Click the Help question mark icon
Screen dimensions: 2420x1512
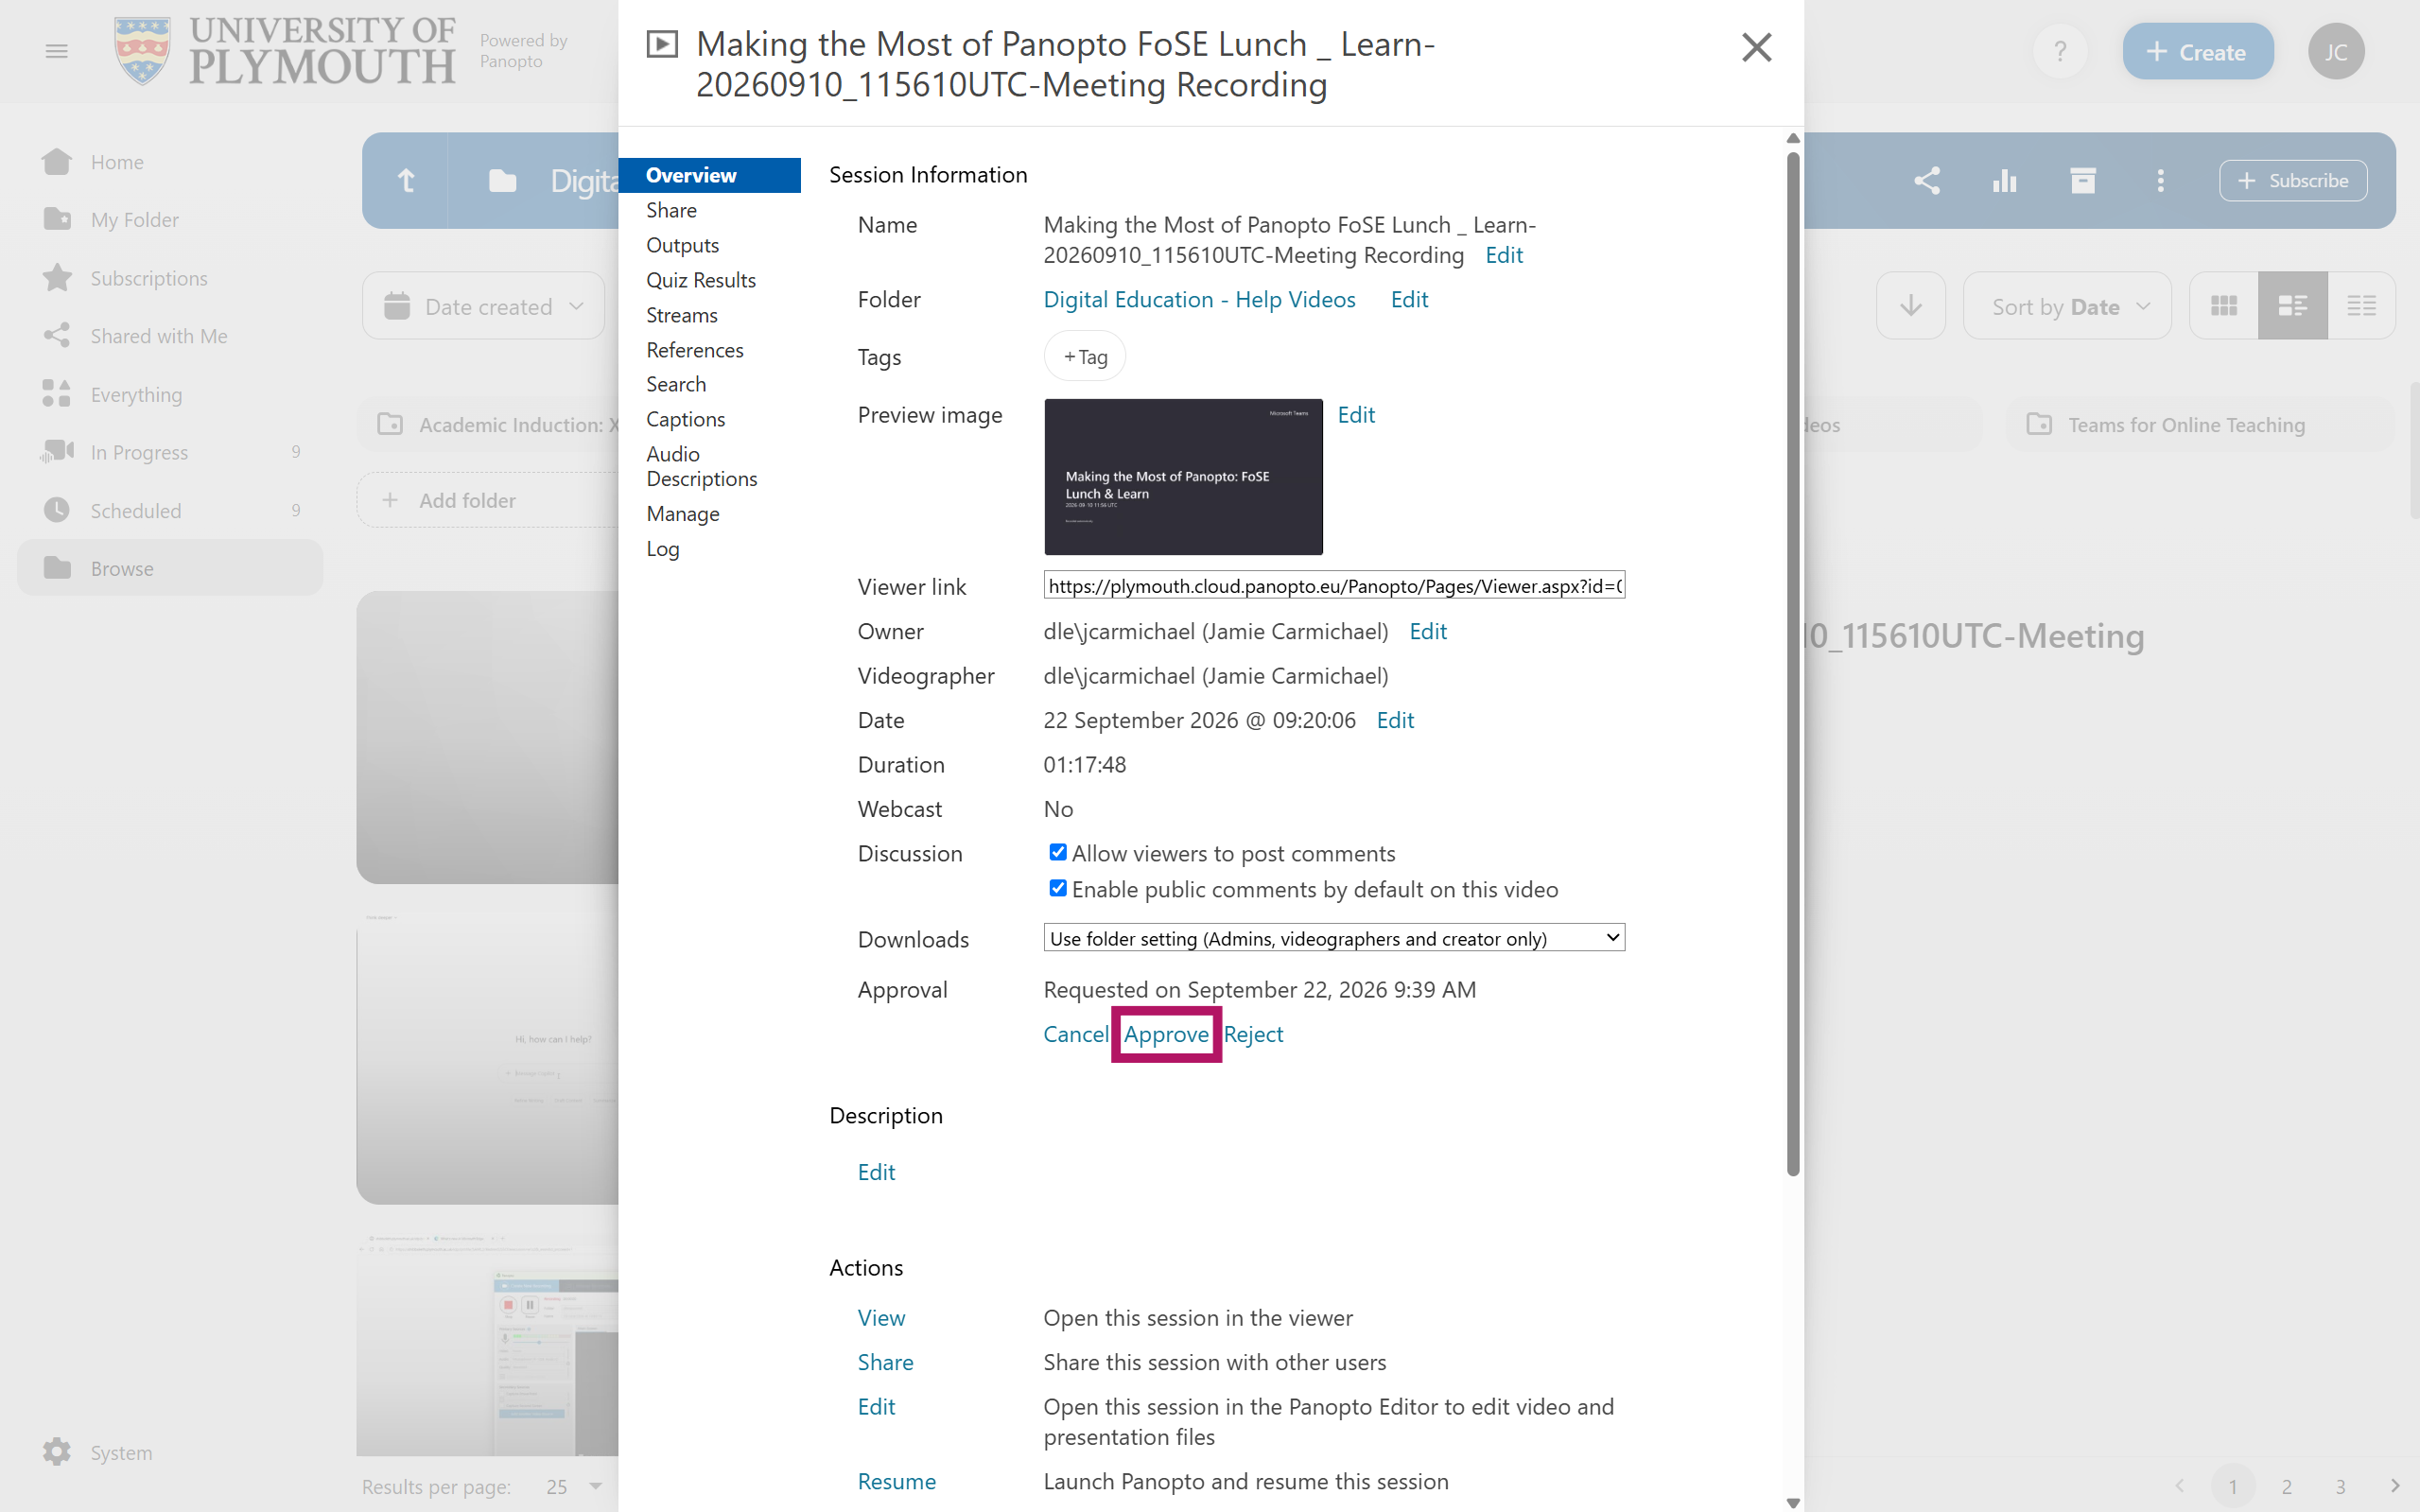tap(2060, 51)
